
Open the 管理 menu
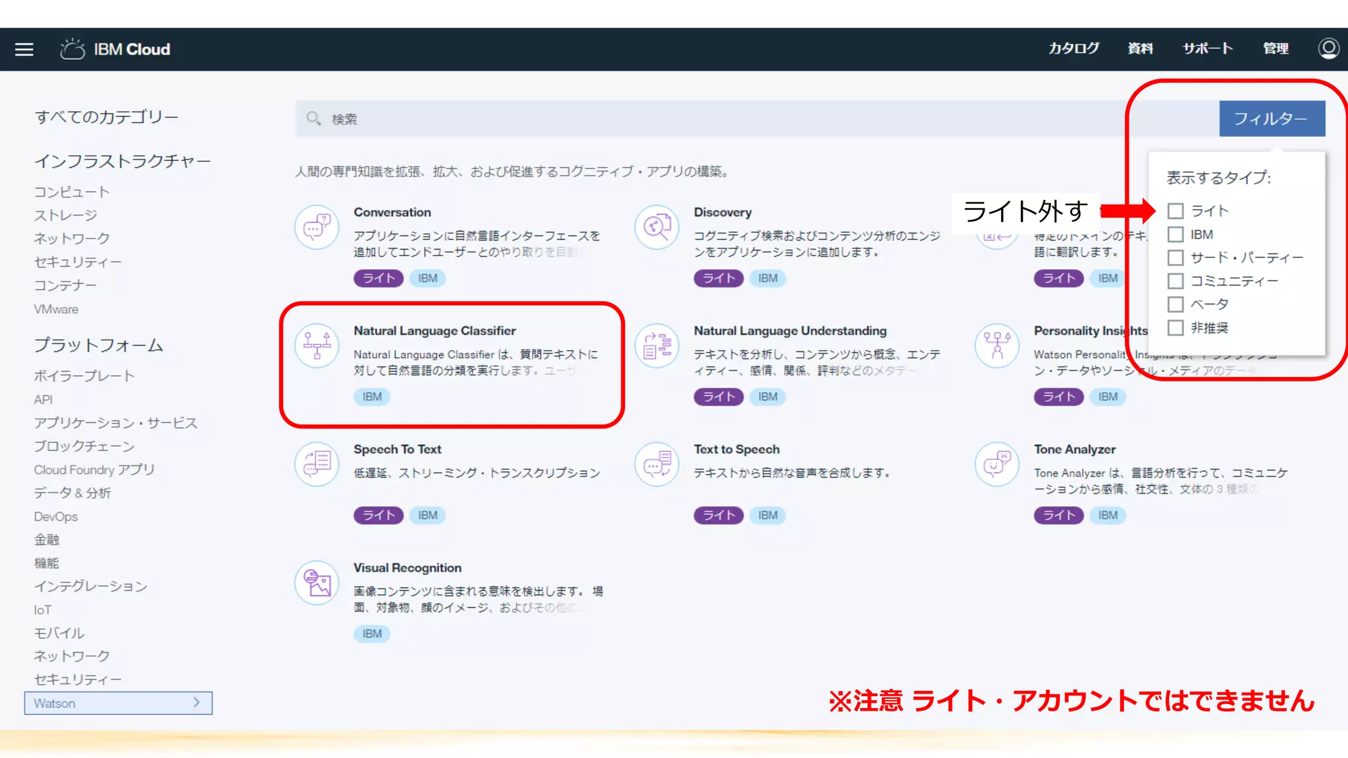[1276, 49]
